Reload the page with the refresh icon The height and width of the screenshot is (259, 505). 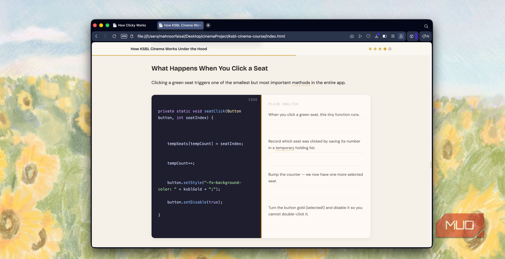click(114, 36)
